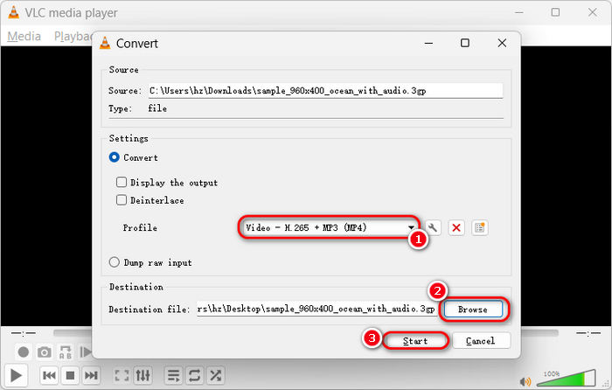Open extended settings equalizer icon

coord(144,375)
